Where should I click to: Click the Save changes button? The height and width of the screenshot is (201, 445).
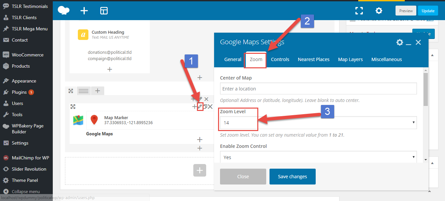(x=292, y=177)
